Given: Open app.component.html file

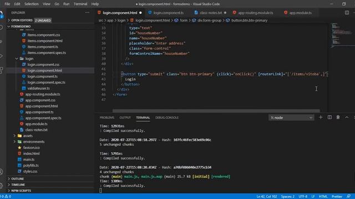Looking at the screenshot, I should pyautogui.click(x=42, y=106).
